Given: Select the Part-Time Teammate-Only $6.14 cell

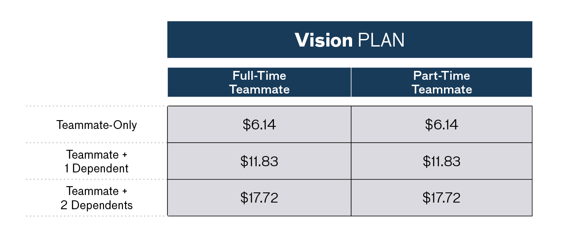Looking at the screenshot, I should 442,125.
